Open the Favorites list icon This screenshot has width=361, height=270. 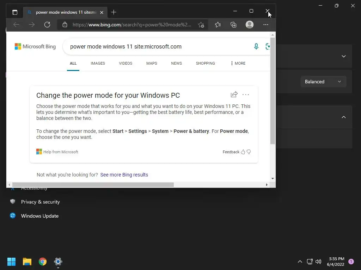[x=218, y=25]
